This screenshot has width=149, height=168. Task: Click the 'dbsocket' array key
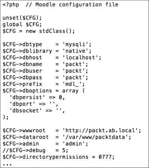26,111
